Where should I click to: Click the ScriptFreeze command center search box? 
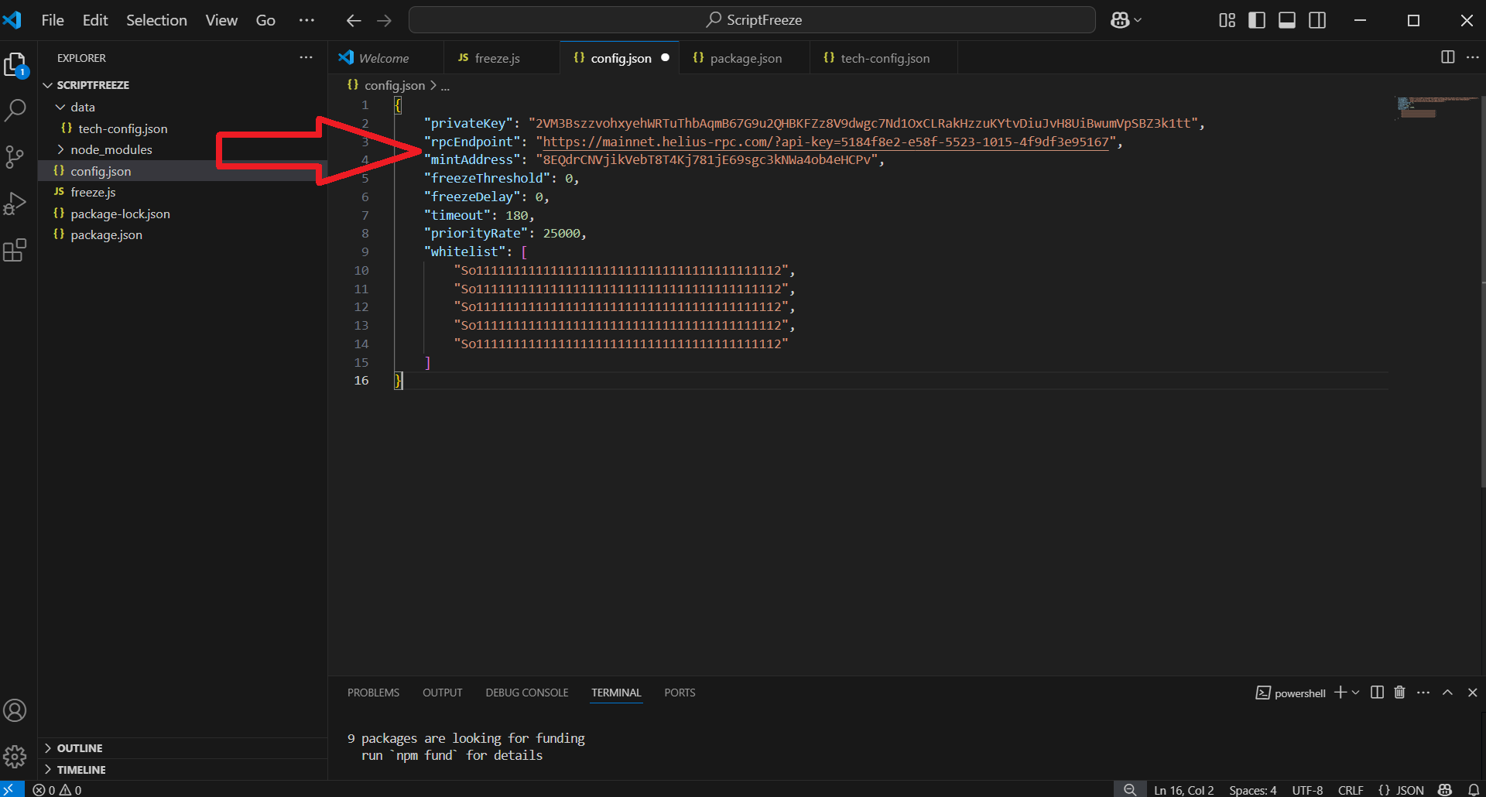point(752,20)
